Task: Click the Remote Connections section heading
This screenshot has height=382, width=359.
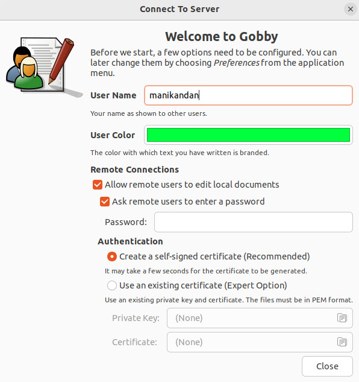Action: point(134,170)
